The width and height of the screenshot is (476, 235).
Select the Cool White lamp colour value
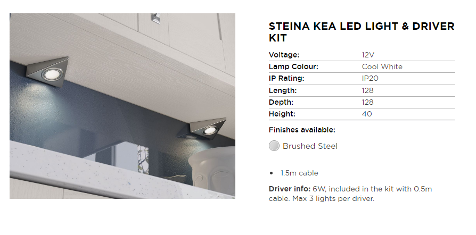tap(382, 66)
